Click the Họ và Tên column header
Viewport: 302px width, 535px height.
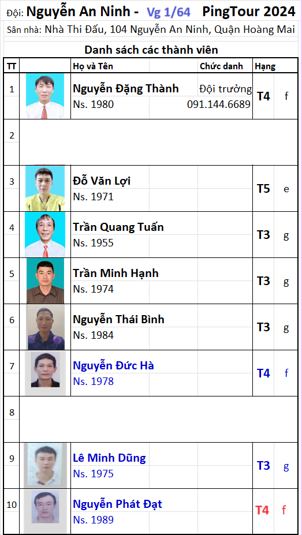click(93, 66)
